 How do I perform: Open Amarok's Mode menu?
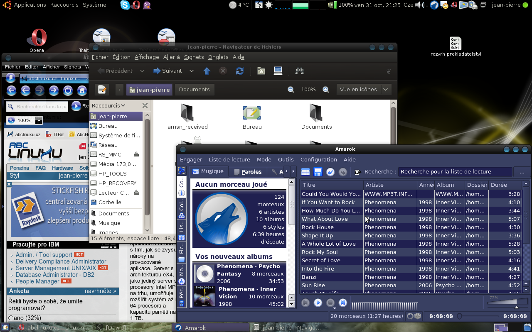[264, 159]
